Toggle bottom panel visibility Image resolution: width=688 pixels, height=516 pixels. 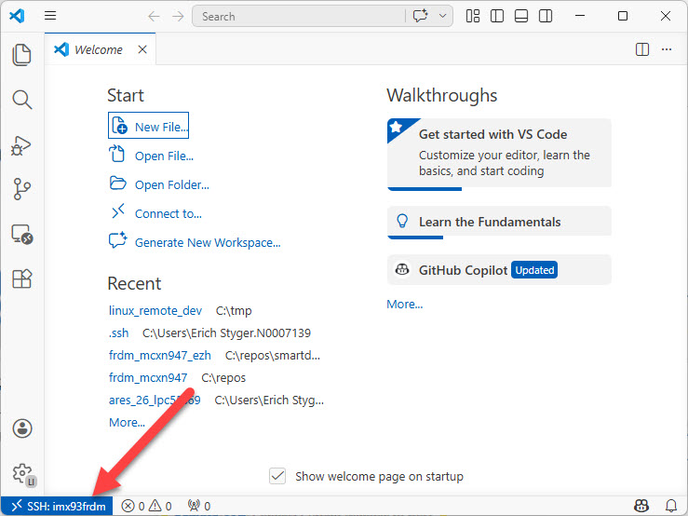coord(520,16)
